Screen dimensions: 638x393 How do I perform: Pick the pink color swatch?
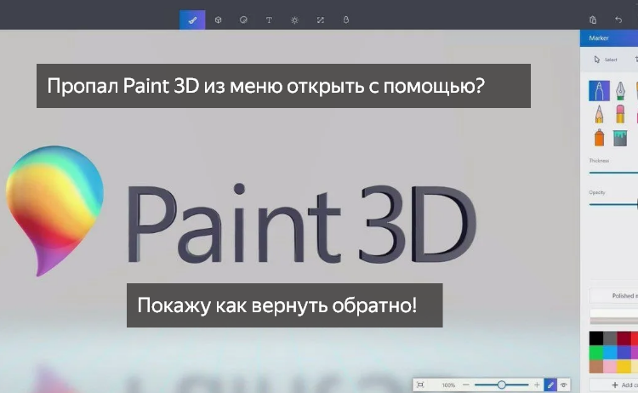pos(610,366)
